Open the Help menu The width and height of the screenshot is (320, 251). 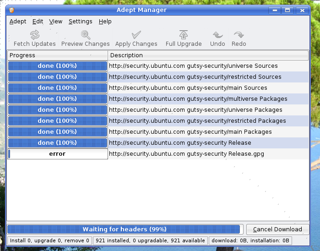pos(105,22)
